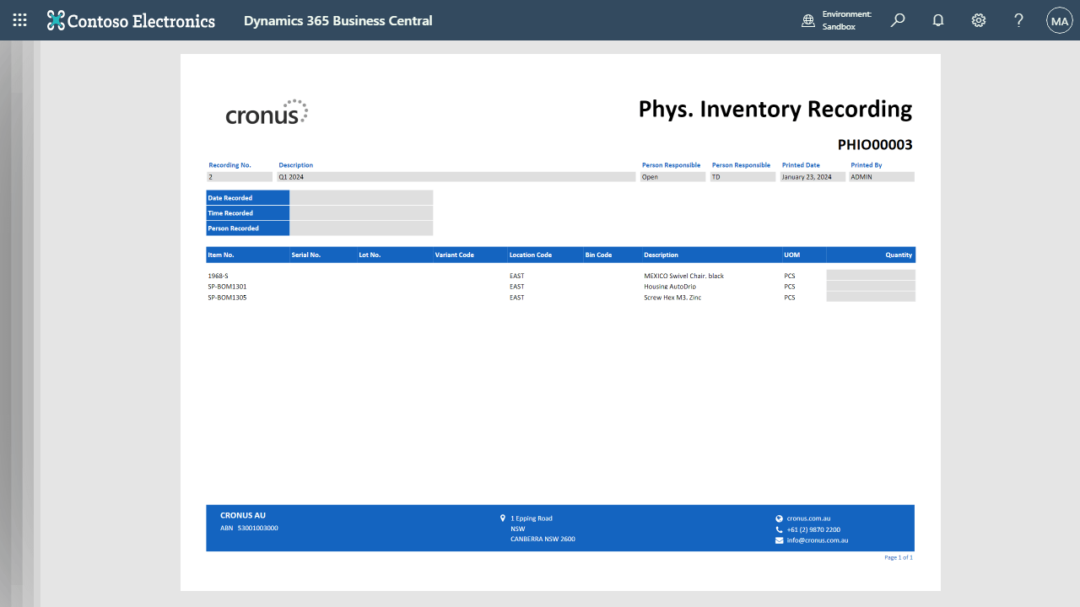Click the Date Recorded label
Screen dimensions: 1080x607
coord(230,198)
